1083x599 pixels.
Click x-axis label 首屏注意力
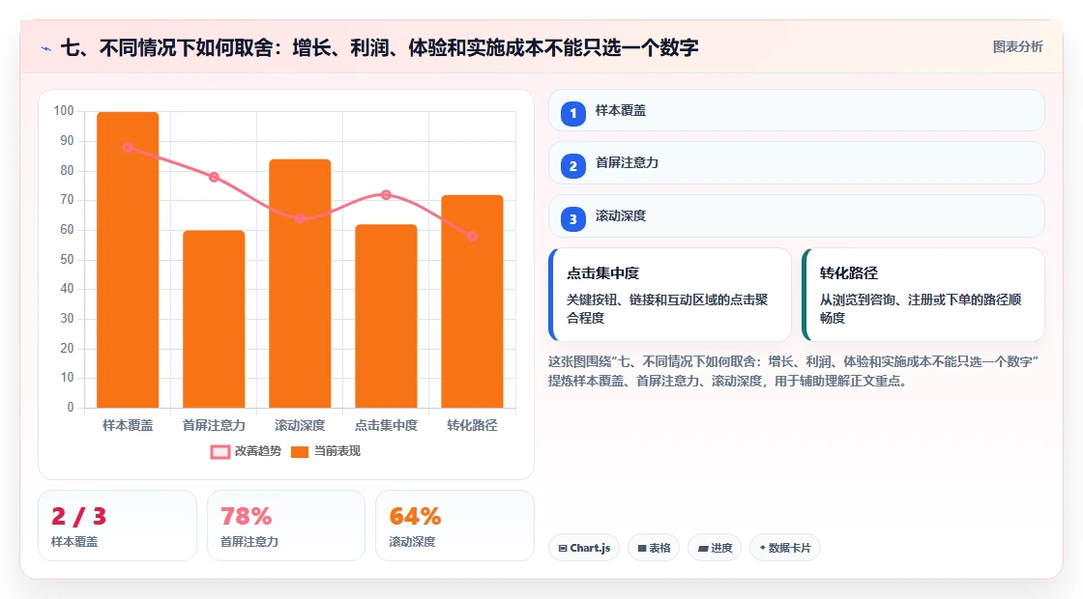[x=214, y=426]
